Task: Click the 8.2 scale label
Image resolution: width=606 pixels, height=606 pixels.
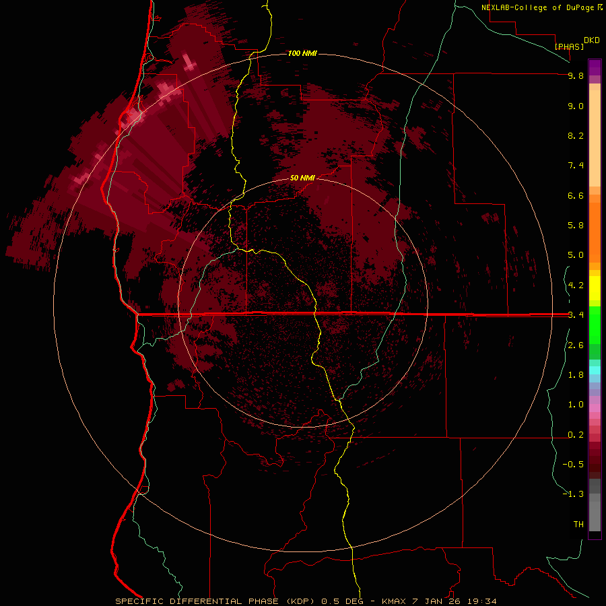Action: (576, 135)
